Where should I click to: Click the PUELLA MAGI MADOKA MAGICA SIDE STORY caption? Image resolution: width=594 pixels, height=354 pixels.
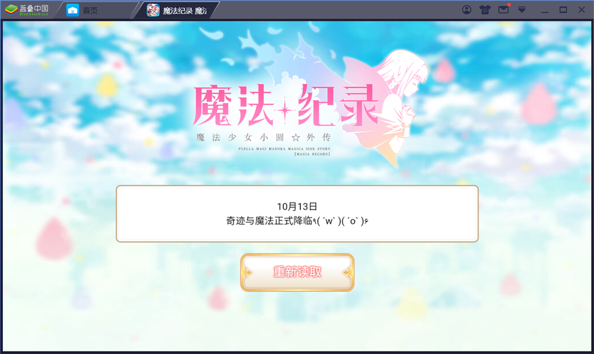click(284, 149)
